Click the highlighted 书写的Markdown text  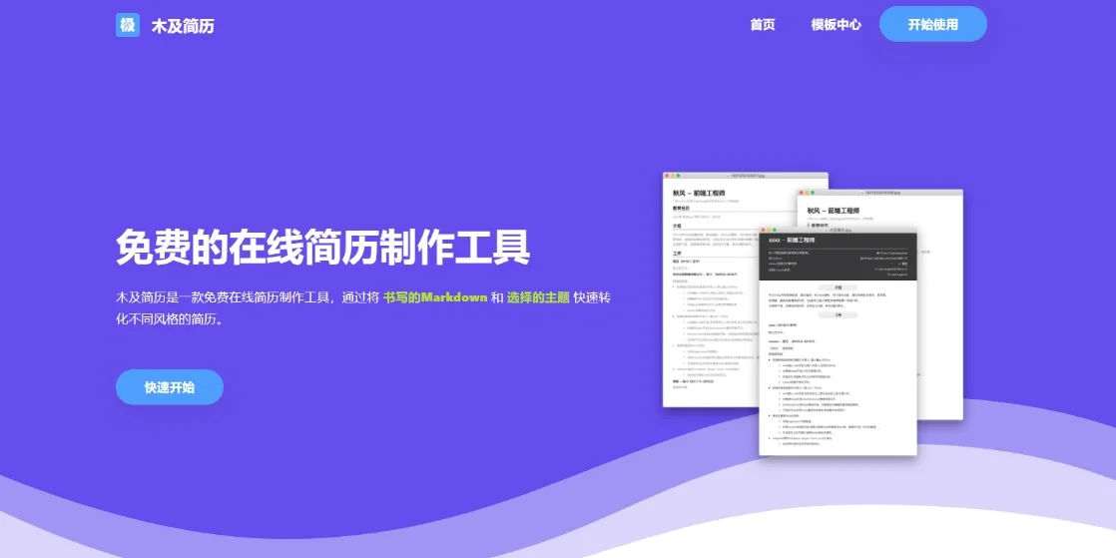(435, 297)
